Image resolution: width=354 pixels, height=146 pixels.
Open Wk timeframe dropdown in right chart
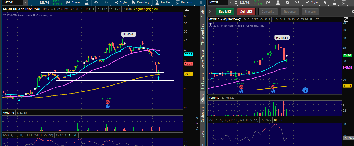point(297,3)
